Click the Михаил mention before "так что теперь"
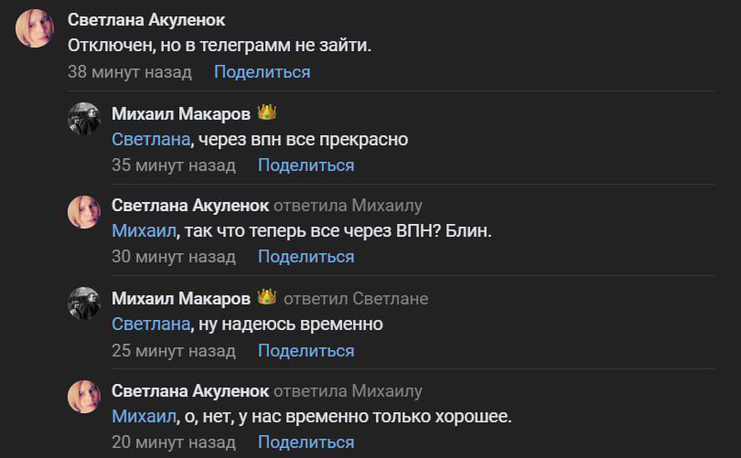Image resolution: width=741 pixels, height=458 pixels. (x=143, y=231)
